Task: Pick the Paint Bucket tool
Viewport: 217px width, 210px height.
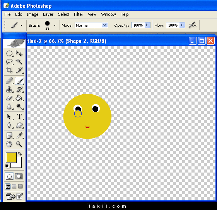Action: [x=19, y=98]
